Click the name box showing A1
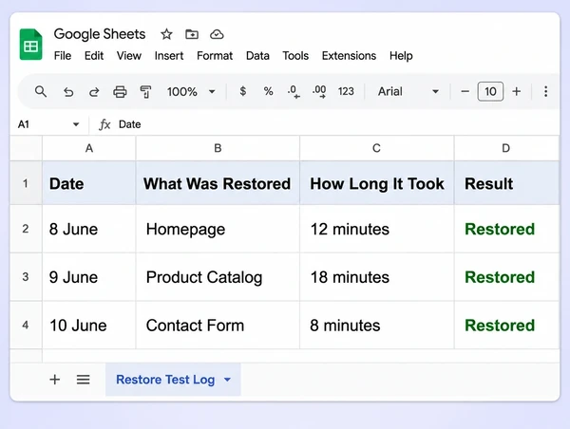 (x=48, y=124)
